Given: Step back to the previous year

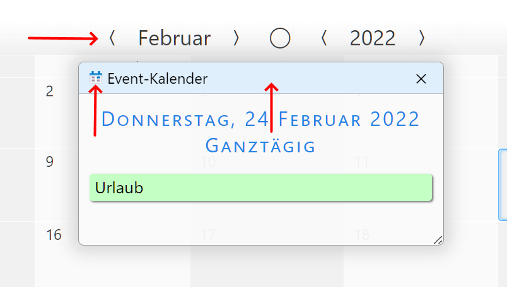Looking at the screenshot, I should coord(324,38).
